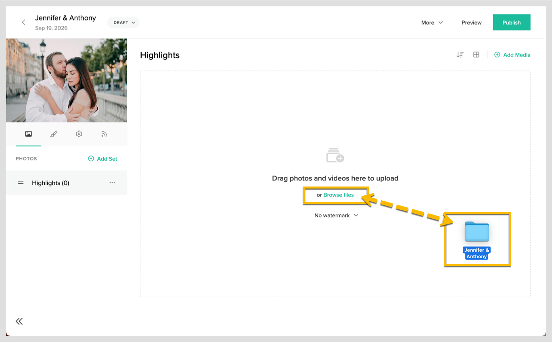552x342 pixels.
Task: Select the Highlights (0) set
Action: pyautogui.click(x=66, y=183)
